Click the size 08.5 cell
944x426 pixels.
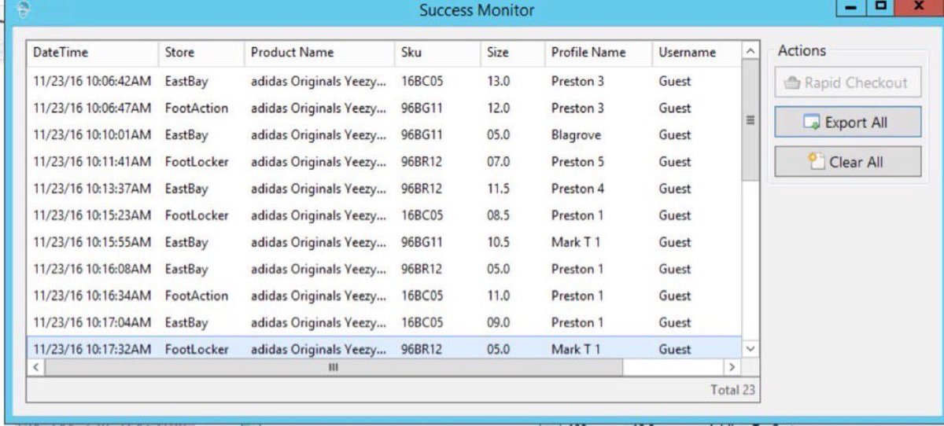point(499,215)
